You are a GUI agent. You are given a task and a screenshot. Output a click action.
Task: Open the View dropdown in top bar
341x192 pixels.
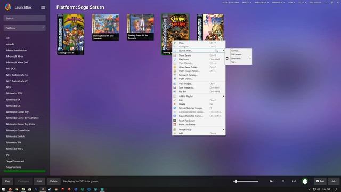[291, 2]
